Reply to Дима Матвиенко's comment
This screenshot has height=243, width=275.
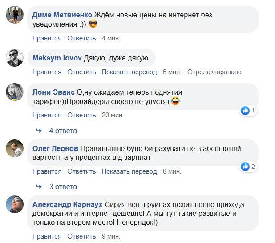[x=82, y=38]
